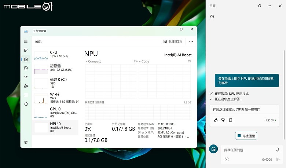Image resolution: width=286 pixels, height=168 pixels.
Task: Like the Copilot response with thumbs up
Action: click(x=216, y=120)
